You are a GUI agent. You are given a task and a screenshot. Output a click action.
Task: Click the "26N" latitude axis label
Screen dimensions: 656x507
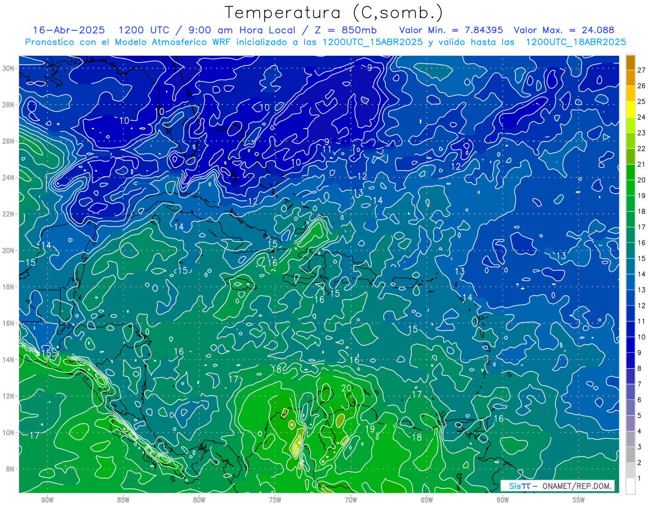click(x=8, y=141)
